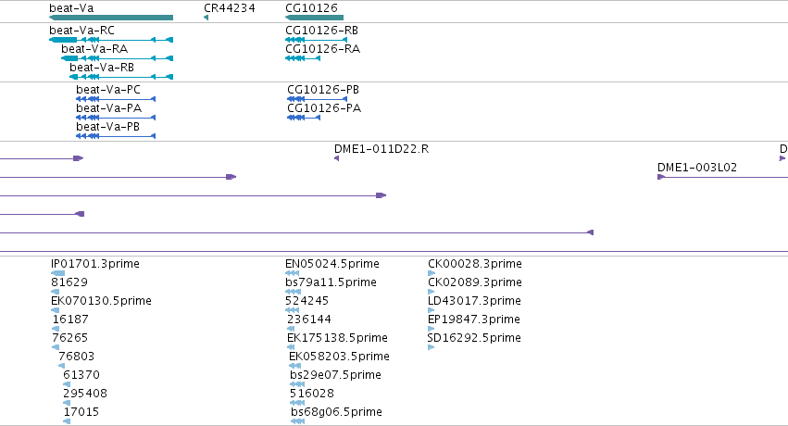788x426 pixels.
Task: Select EST EK070130.5prime
Action: [x=55, y=310]
